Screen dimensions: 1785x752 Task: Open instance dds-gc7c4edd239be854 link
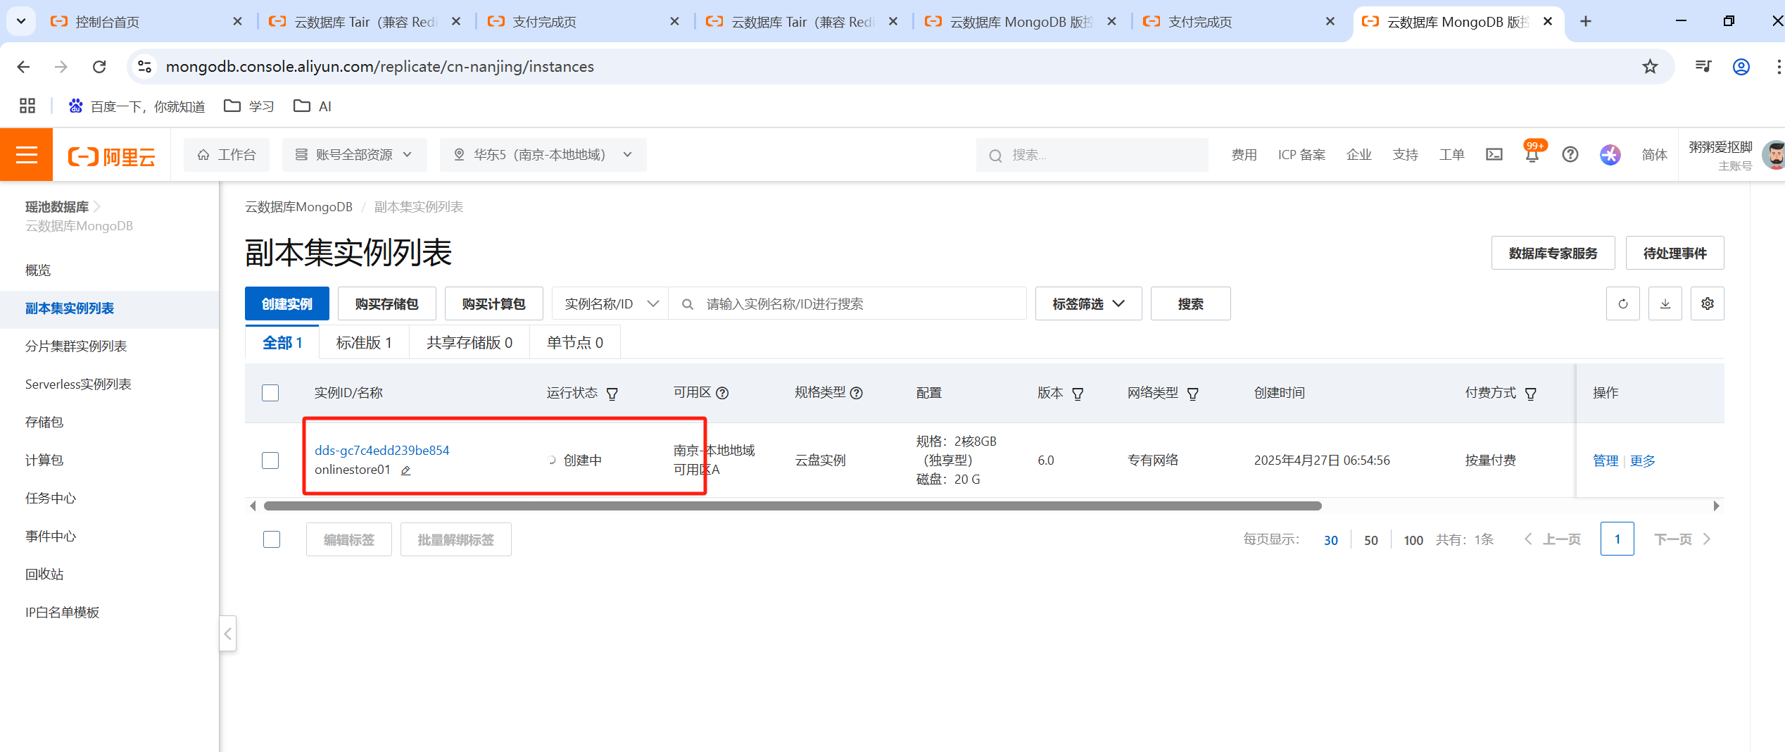[382, 450]
